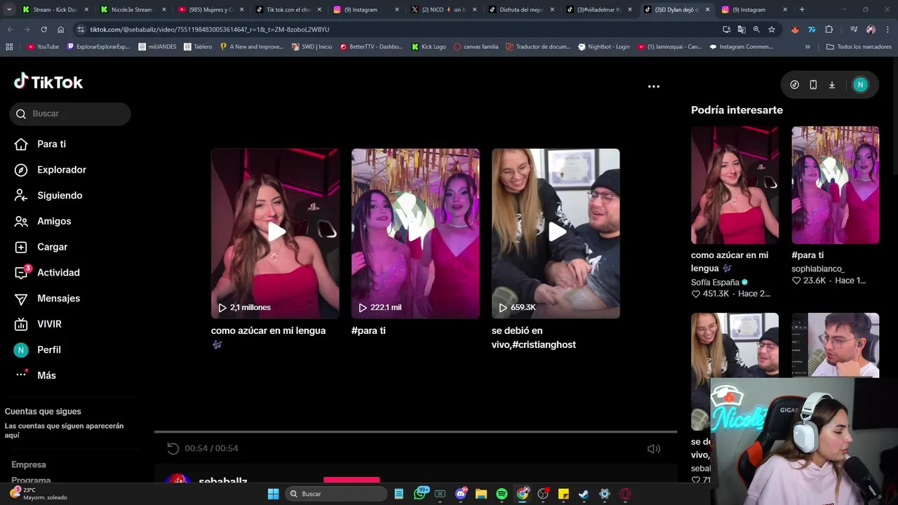Toggle the video volume speaker icon
898x505 pixels.
[653, 449]
